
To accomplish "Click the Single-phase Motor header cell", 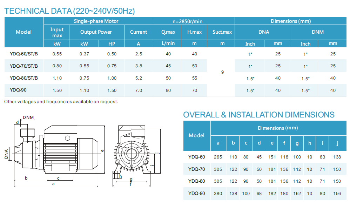I will pyautogui.click(x=96, y=21).
